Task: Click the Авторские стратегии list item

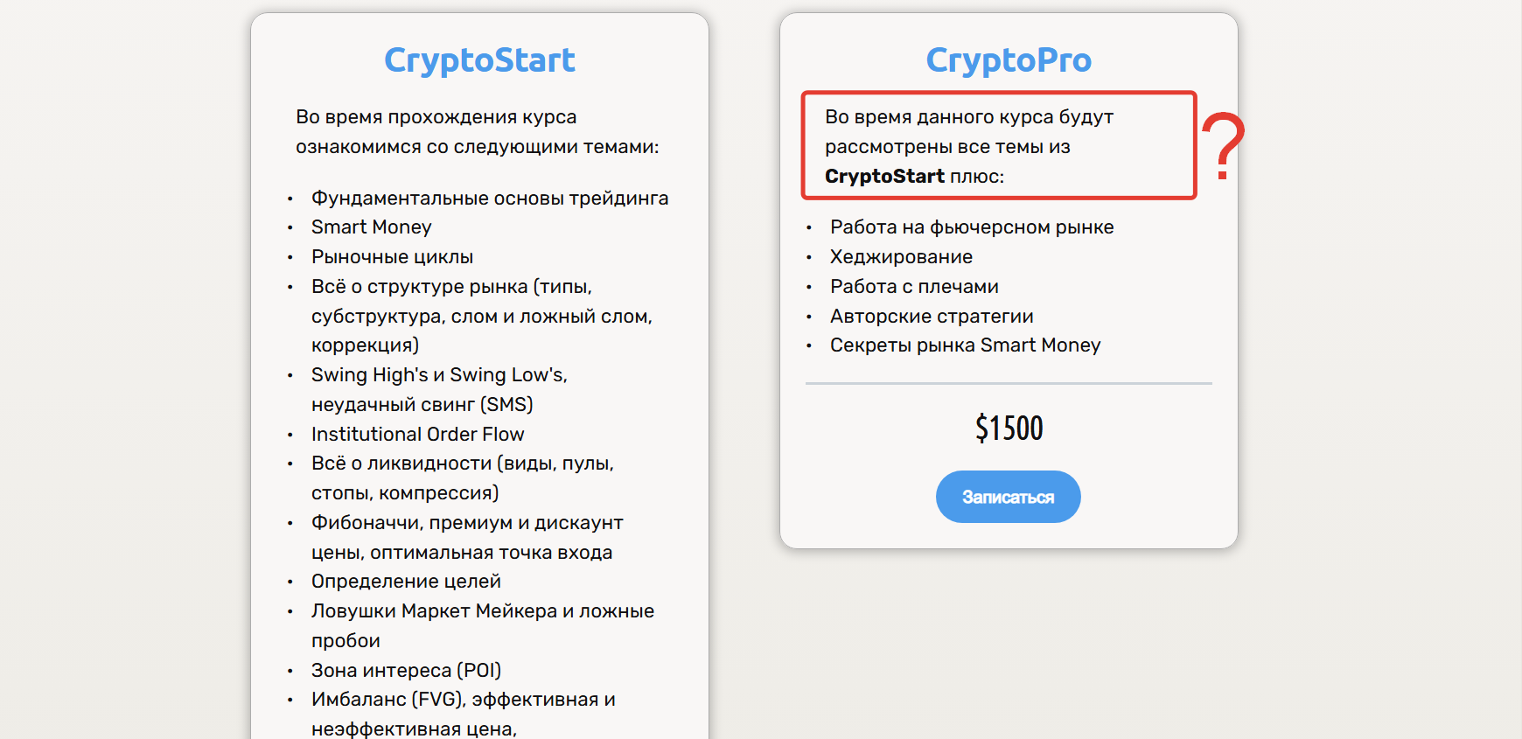Action: coord(932,317)
